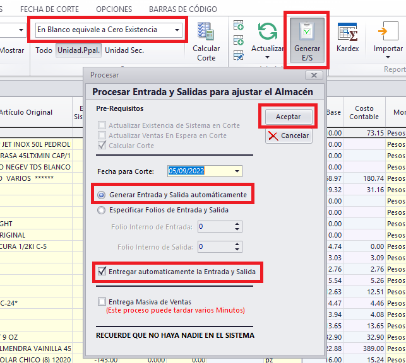Select the RASA 45LTXMIN CAP/1 row

pos(35,156)
